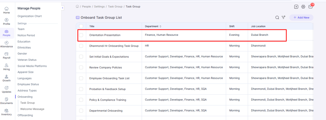Viewport: 326px width, 120px height.
Task: Click the Shift column header
Action: tap(232, 26)
